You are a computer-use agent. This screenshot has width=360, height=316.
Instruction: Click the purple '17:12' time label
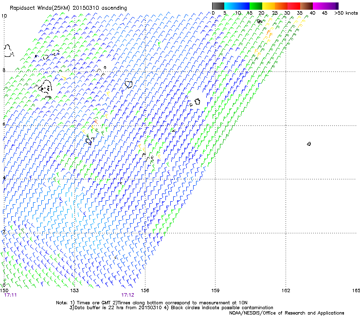pyautogui.click(x=127, y=295)
